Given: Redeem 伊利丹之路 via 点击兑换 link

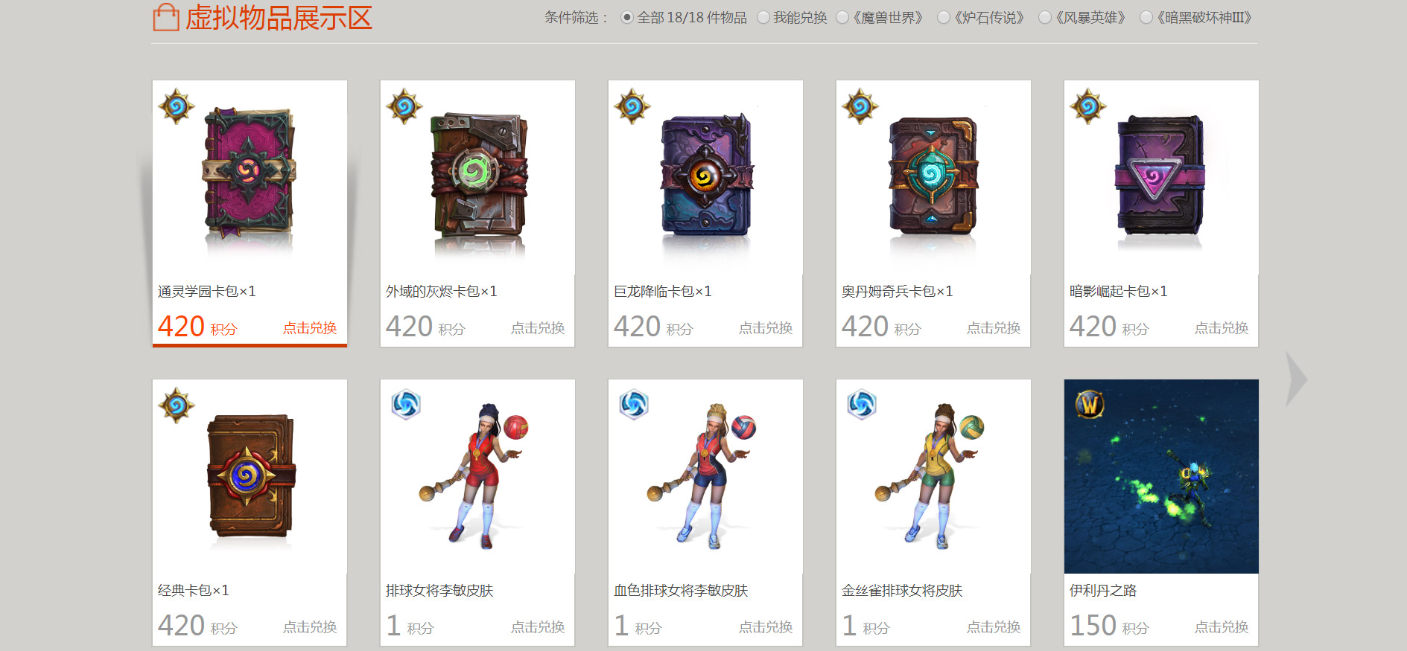Looking at the screenshot, I should (1222, 627).
